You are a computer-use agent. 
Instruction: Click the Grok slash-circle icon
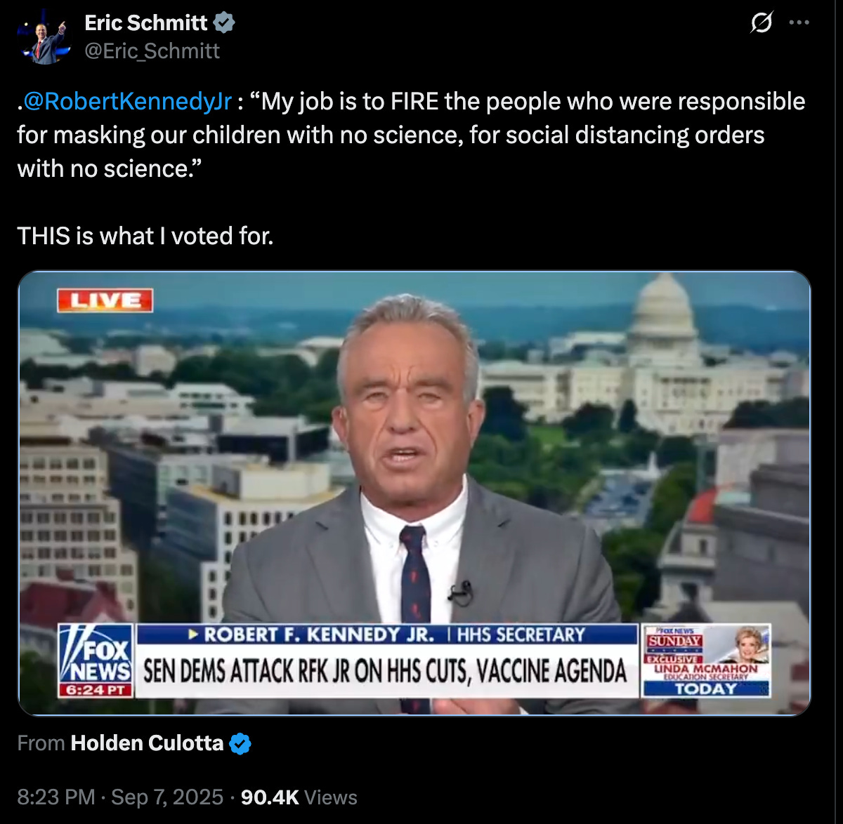click(761, 23)
